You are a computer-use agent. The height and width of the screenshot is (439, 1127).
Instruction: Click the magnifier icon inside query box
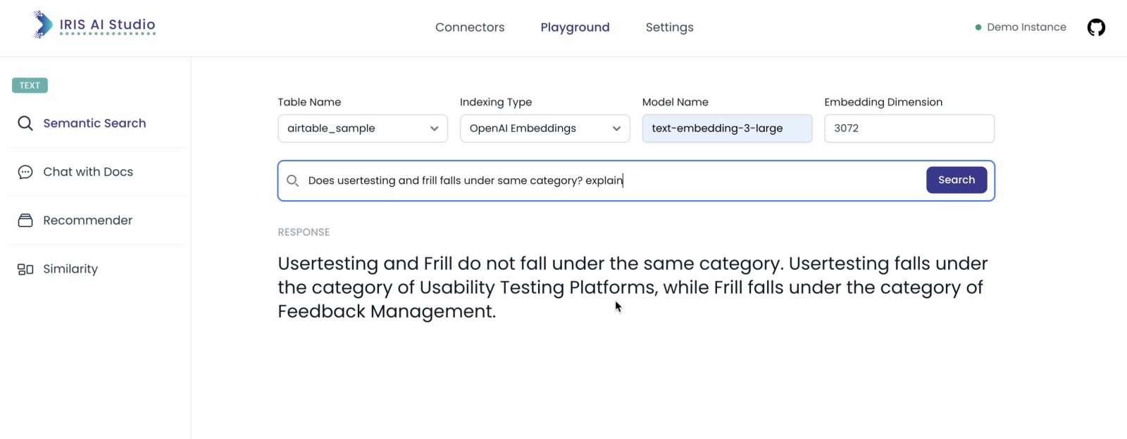293,181
